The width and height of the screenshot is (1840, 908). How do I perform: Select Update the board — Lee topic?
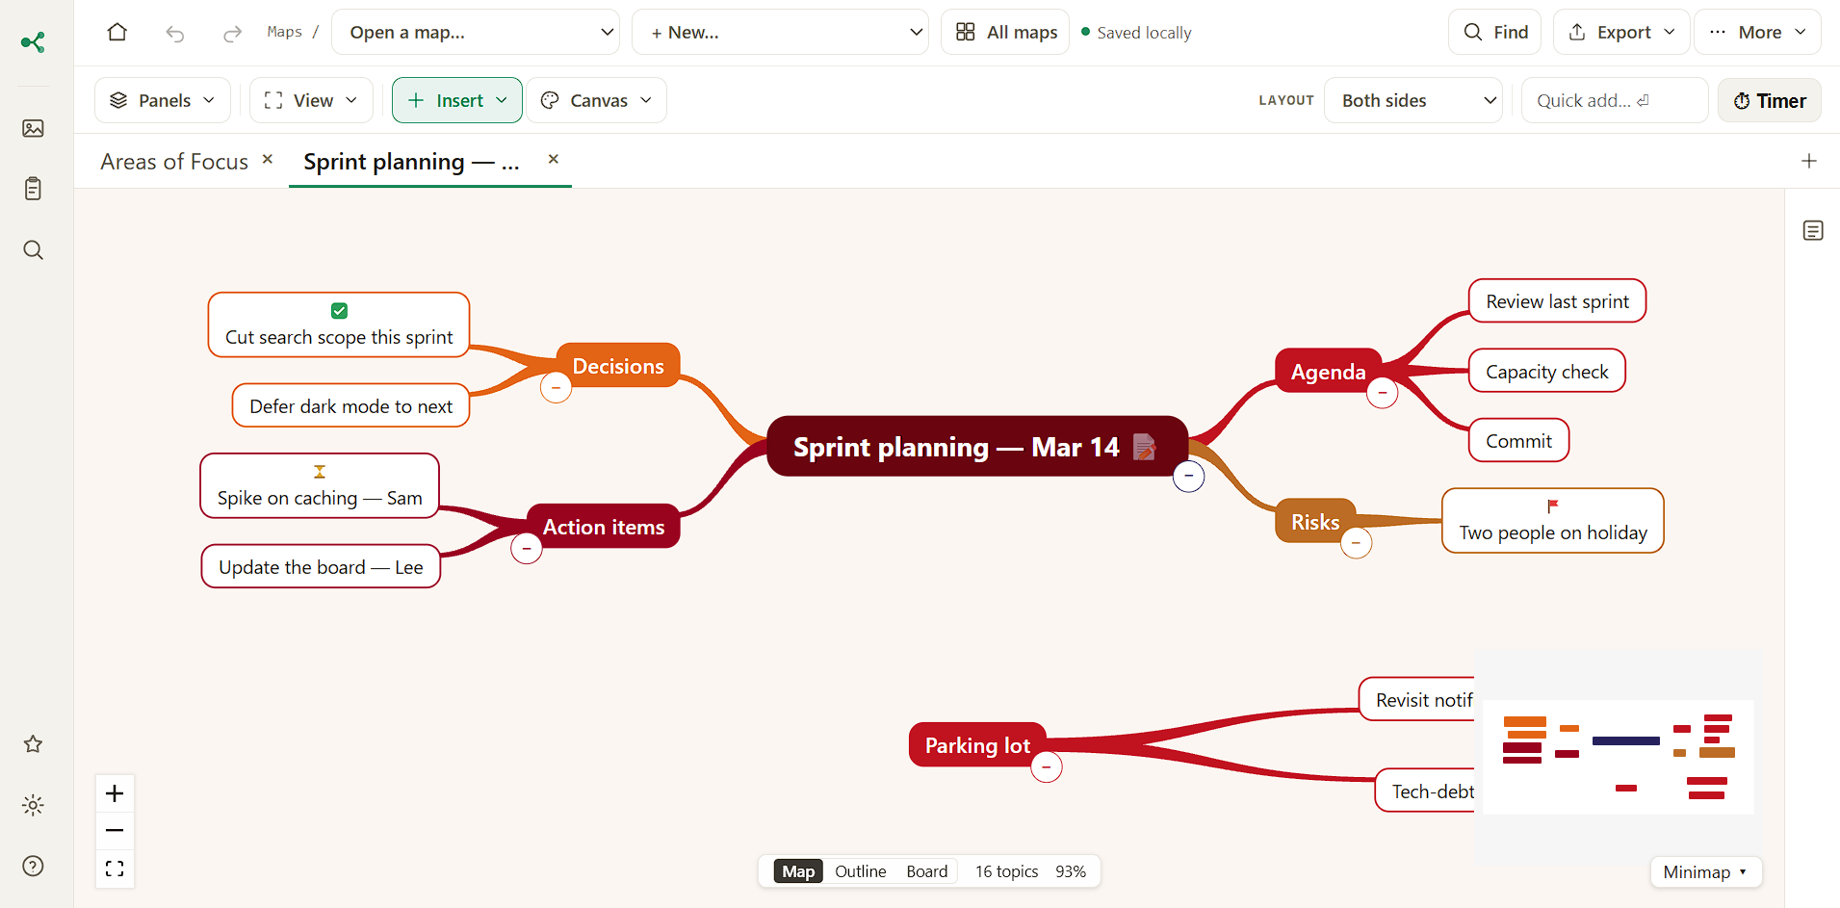[321, 566]
